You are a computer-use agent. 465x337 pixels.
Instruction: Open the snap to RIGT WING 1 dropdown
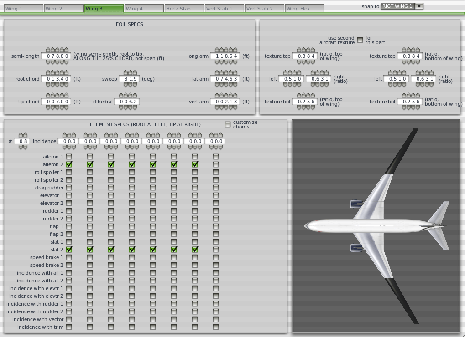(x=402, y=6)
